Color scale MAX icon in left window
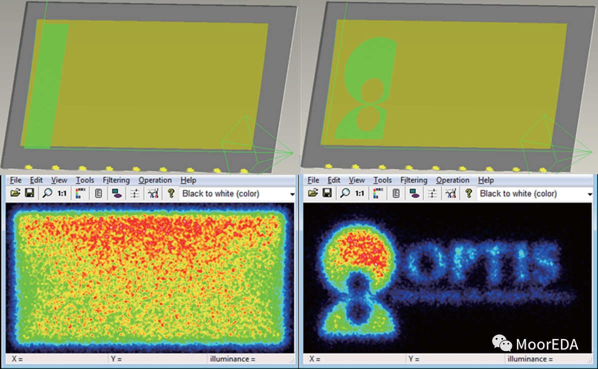 [80, 193]
